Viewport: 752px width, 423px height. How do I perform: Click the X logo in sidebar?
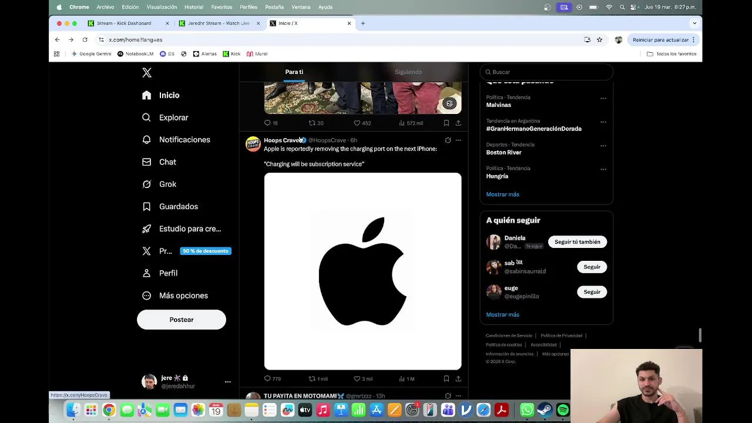(147, 73)
